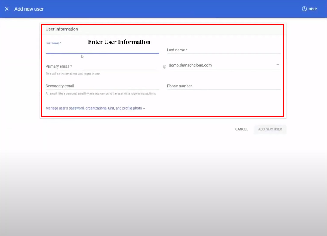Screen dimensions: 327x236
Task: Focus the First name field
Action: coord(102,50)
